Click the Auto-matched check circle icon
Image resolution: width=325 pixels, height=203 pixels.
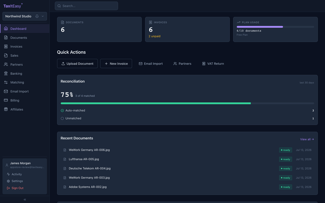[62, 110]
